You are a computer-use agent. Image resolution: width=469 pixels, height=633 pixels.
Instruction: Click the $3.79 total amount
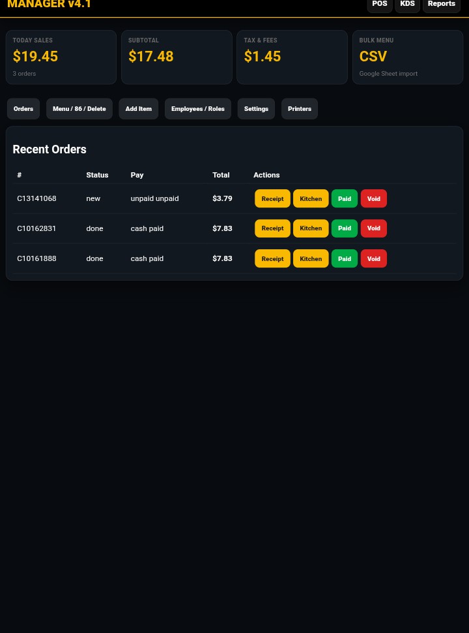(x=222, y=198)
